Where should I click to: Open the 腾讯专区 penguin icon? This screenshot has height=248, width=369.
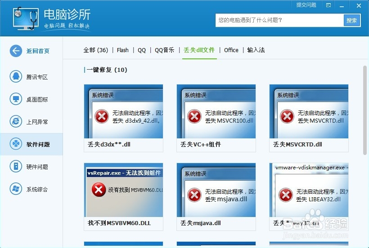click(16, 76)
